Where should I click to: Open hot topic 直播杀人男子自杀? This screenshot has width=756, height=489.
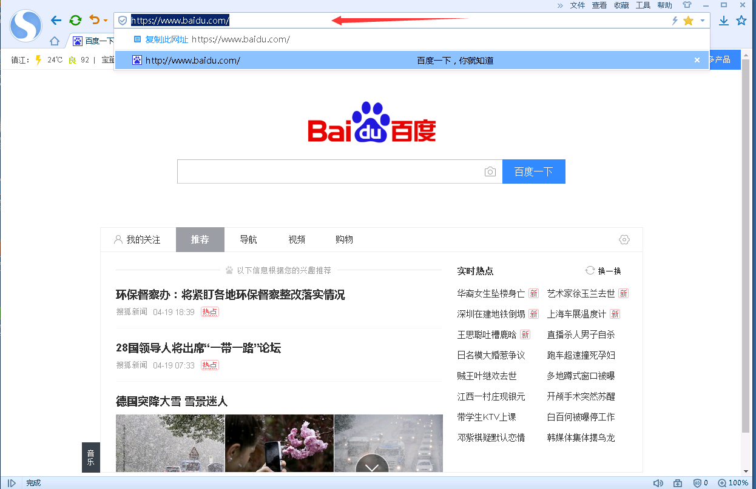pyautogui.click(x=581, y=335)
